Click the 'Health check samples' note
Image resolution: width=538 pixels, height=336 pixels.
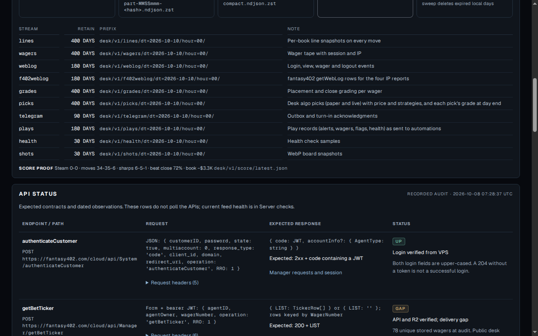click(x=314, y=141)
